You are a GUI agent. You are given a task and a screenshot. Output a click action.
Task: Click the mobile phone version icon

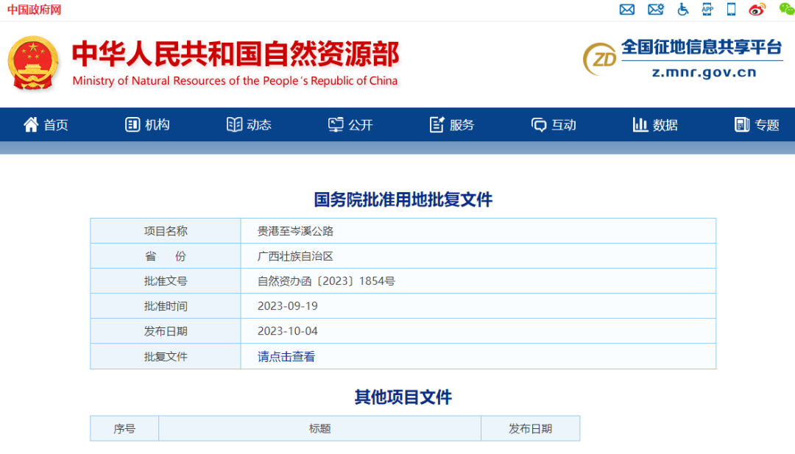[x=731, y=10]
